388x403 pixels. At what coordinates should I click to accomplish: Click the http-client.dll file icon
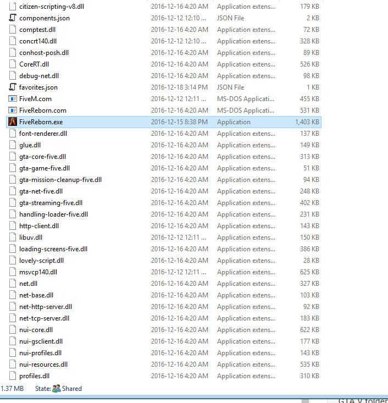pyautogui.click(x=13, y=225)
